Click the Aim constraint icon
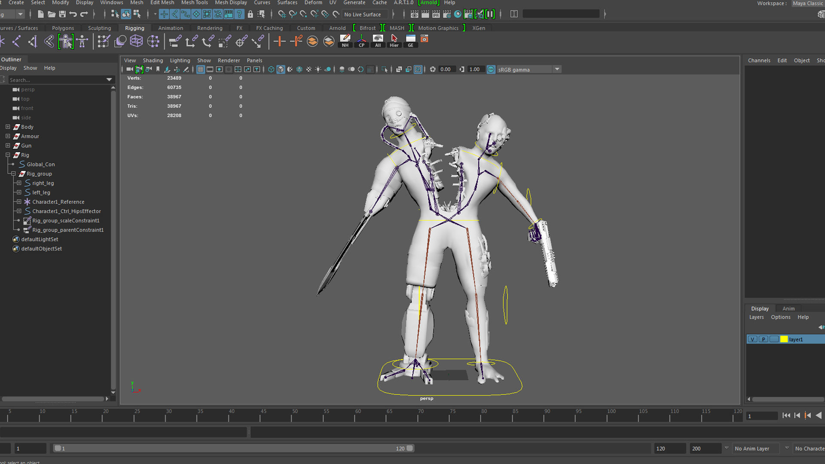This screenshot has height=464, width=825. coord(241,42)
